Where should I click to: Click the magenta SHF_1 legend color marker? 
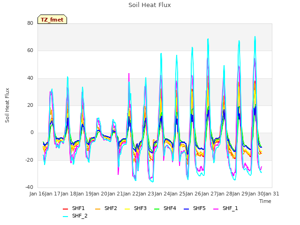216,209
